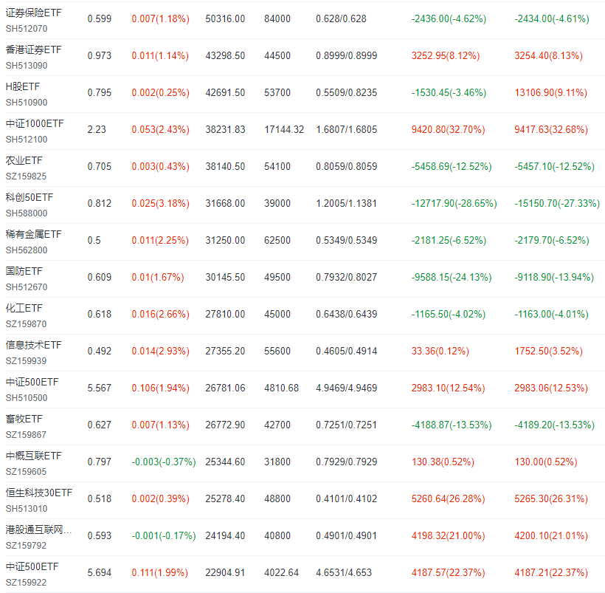Click stock code SZ159792
This screenshot has width=605, height=593.
click(26, 546)
